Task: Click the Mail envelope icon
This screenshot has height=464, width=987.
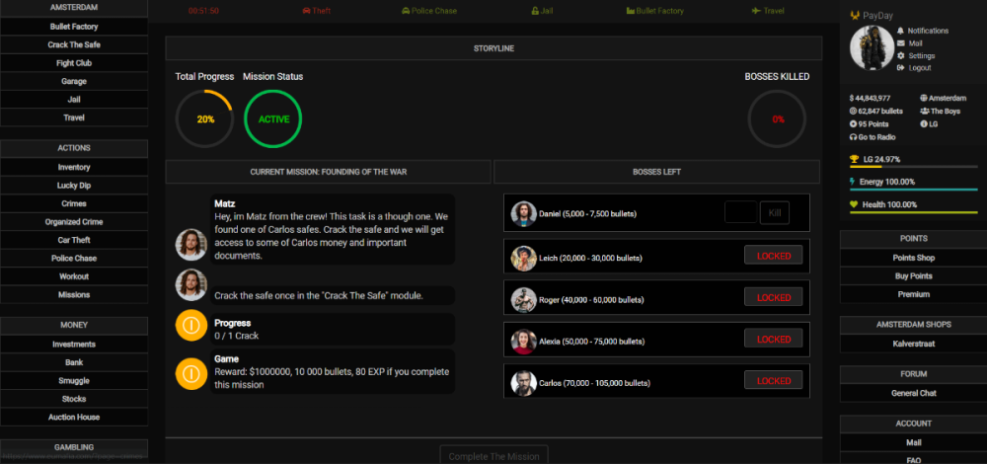Action: [x=900, y=43]
